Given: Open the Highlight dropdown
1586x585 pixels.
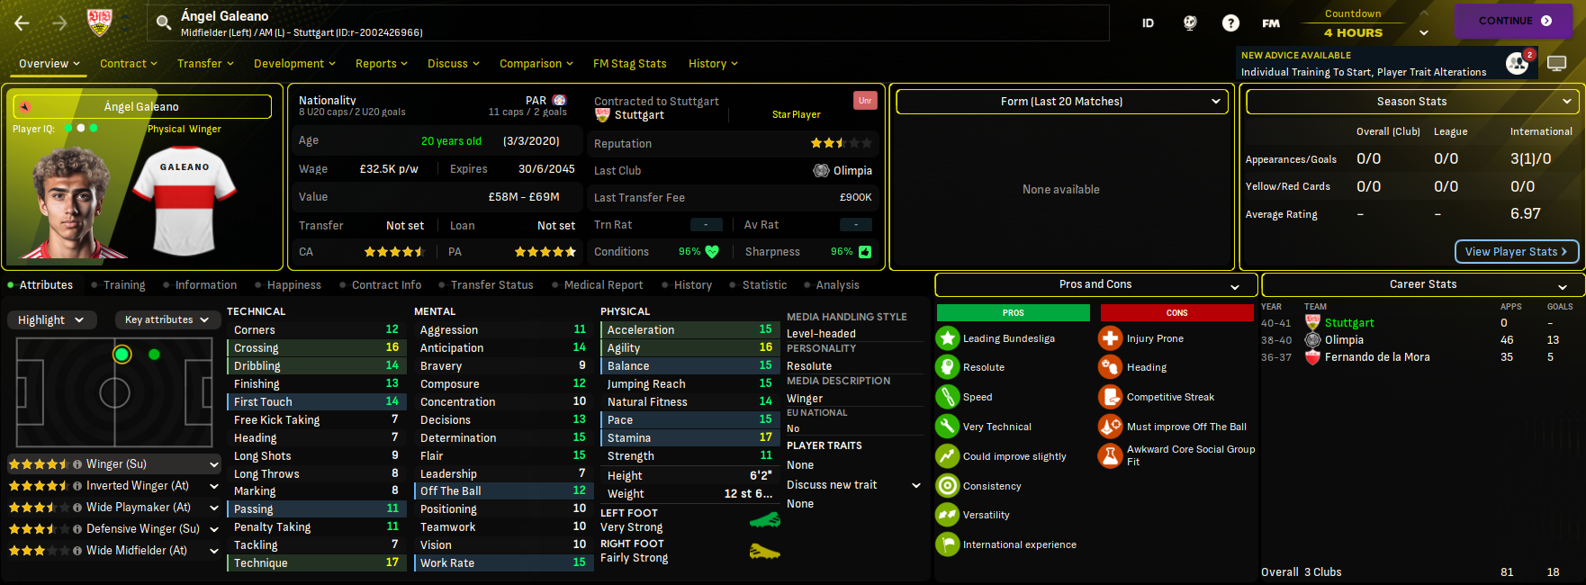Looking at the screenshot, I should click(x=51, y=319).
